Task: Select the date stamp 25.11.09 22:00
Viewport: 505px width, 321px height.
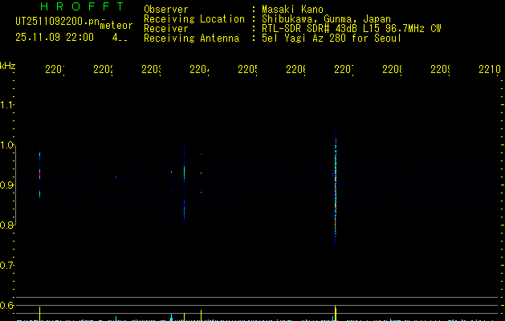Action: (55, 38)
